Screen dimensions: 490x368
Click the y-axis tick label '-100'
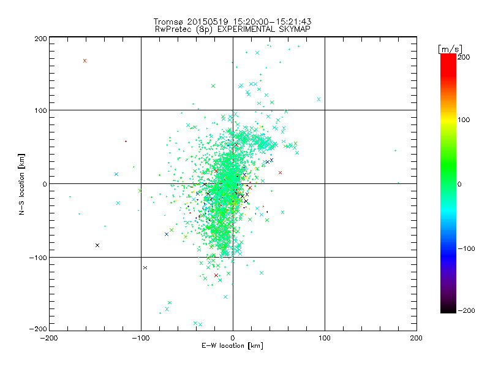[x=38, y=258]
